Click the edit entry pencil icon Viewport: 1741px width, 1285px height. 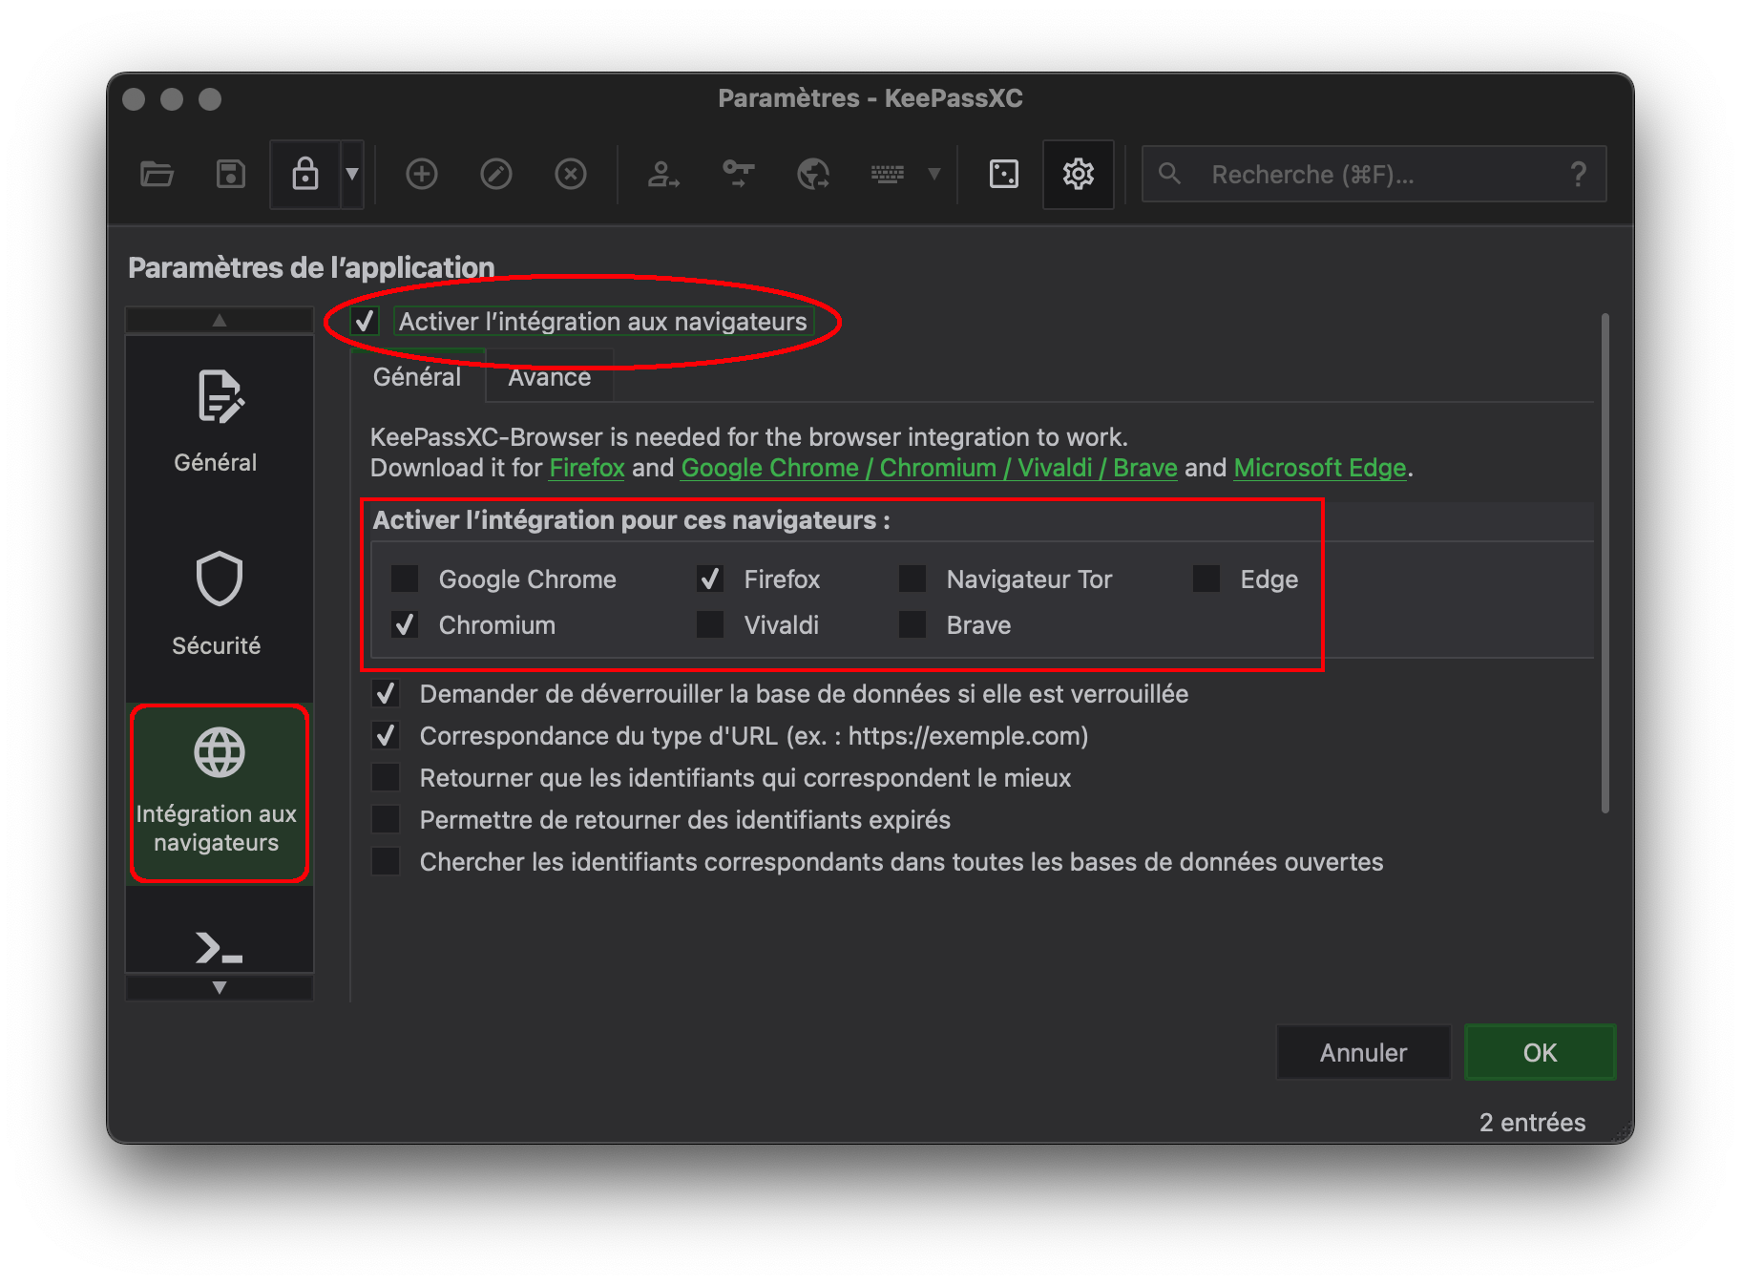[x=496, y=174]
